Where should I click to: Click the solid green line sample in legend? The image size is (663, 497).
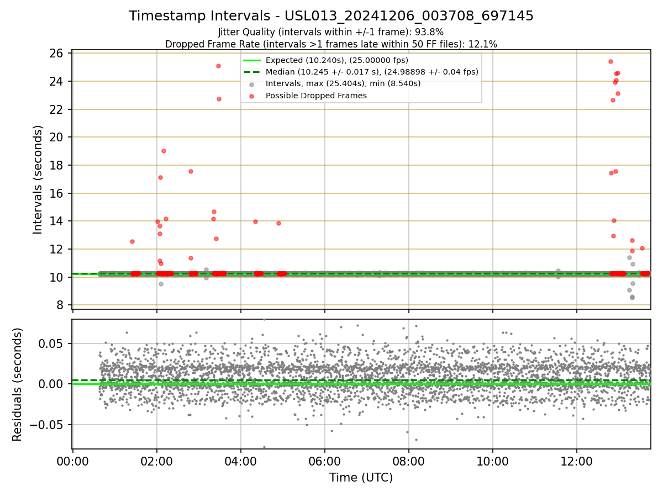coord(251,61)
